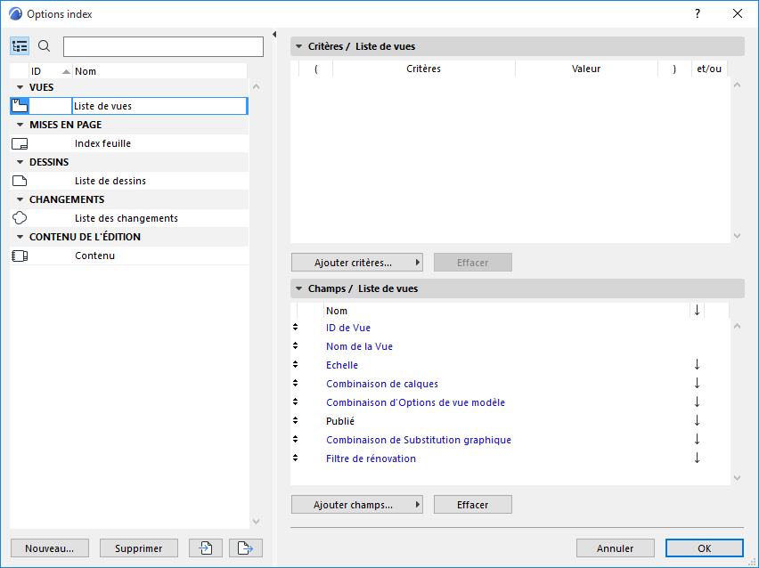Open the Ajouter critères menu
Viewport: 759px width, 568px height.
click(356, 262)
